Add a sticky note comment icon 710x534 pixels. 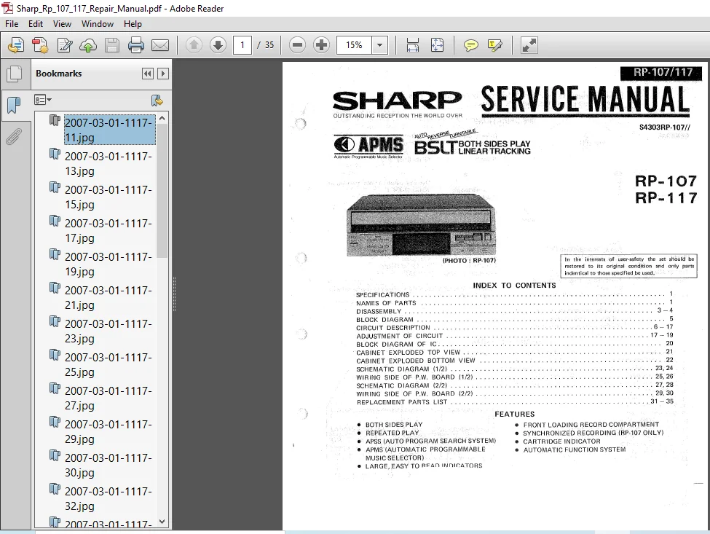[x=471, y=45]
